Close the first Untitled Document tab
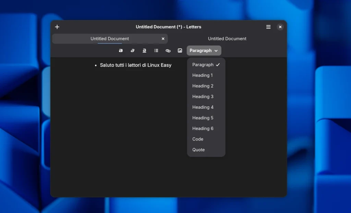This screenshot has width=351, height=213. [x=163, y=39]
